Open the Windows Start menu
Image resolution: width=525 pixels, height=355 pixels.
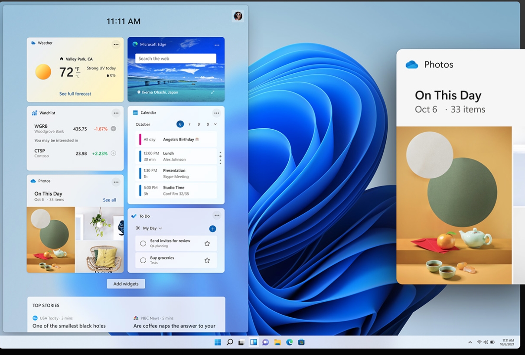point(218,342)
